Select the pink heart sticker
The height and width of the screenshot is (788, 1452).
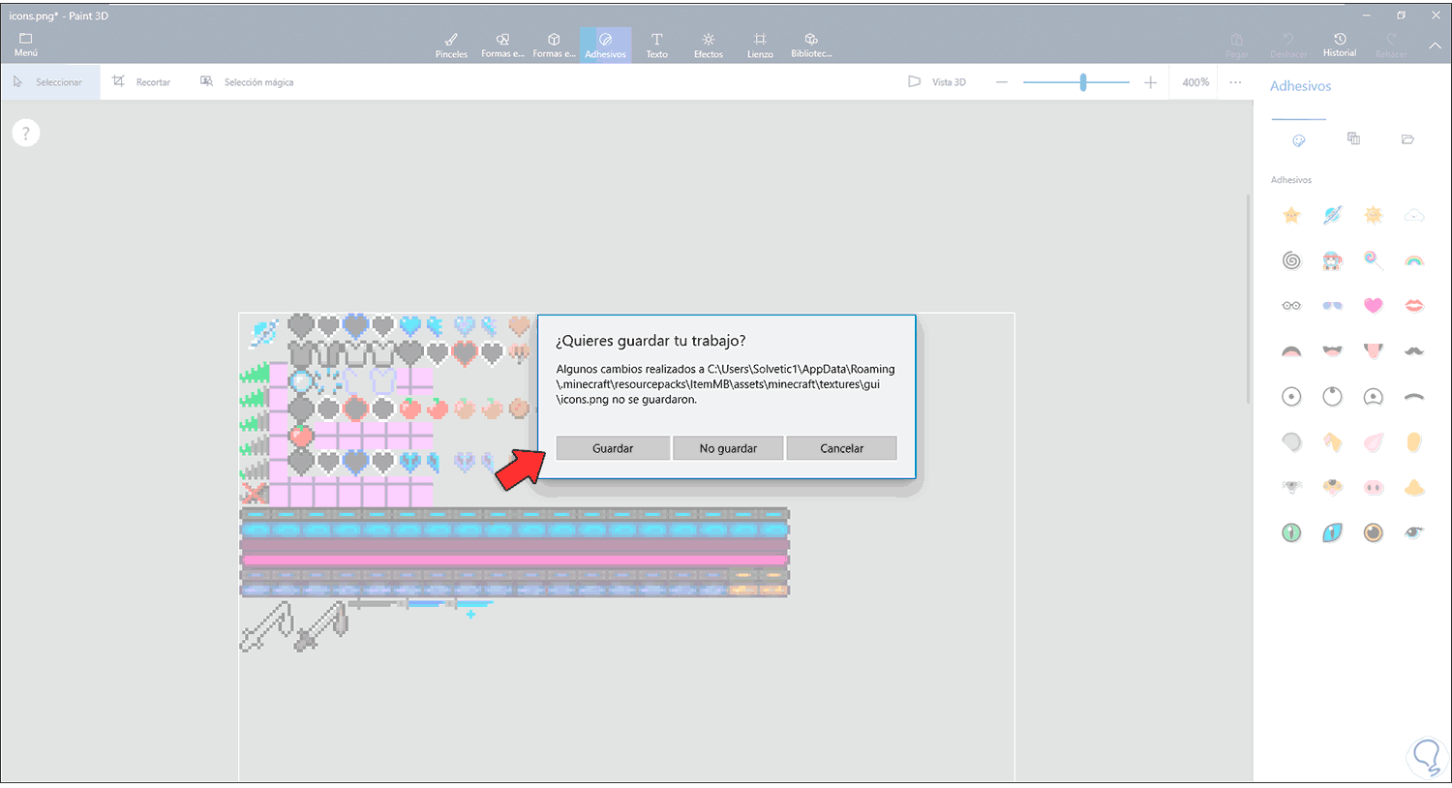pyautogui.click(x=1374, y=306)
